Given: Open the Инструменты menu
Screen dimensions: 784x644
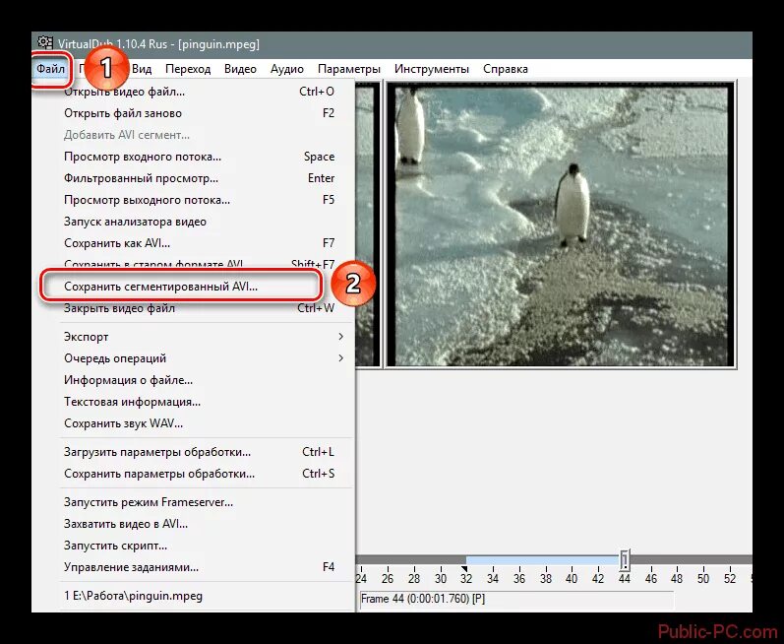Looking at the screenshot, I should [432, 69].
